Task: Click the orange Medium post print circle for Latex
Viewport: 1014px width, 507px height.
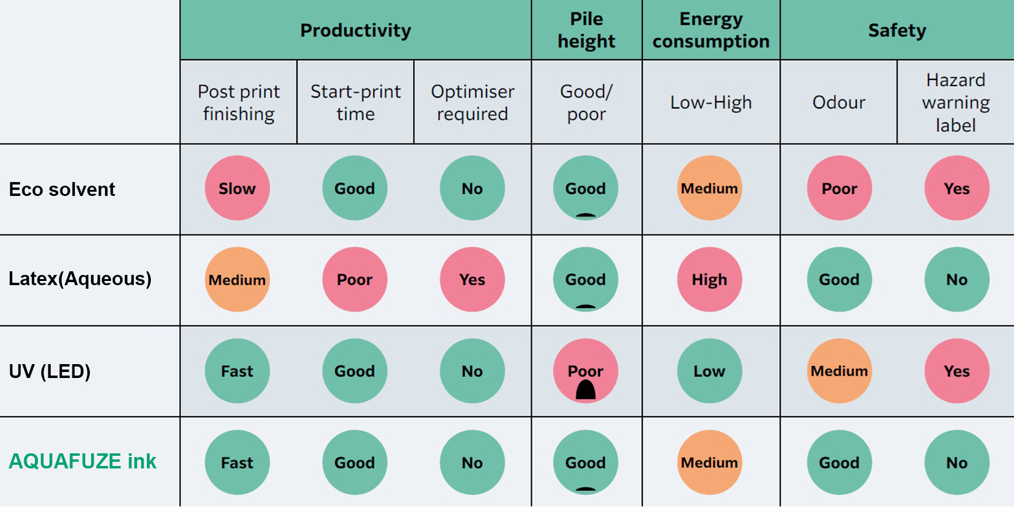Action: click(237, 279)
